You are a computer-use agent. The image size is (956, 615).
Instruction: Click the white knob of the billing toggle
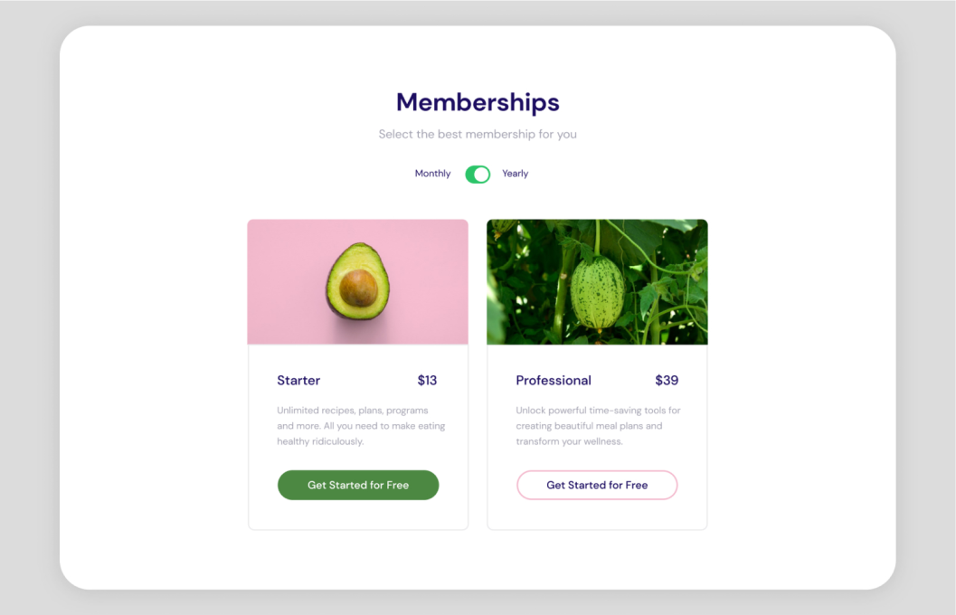tap(482, 174)
